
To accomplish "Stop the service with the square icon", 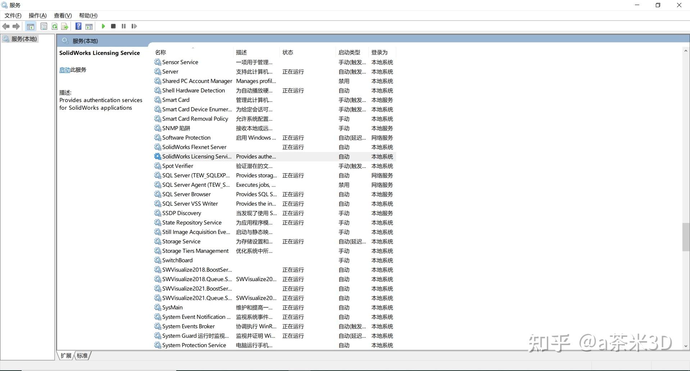I will tap(113, 26).
